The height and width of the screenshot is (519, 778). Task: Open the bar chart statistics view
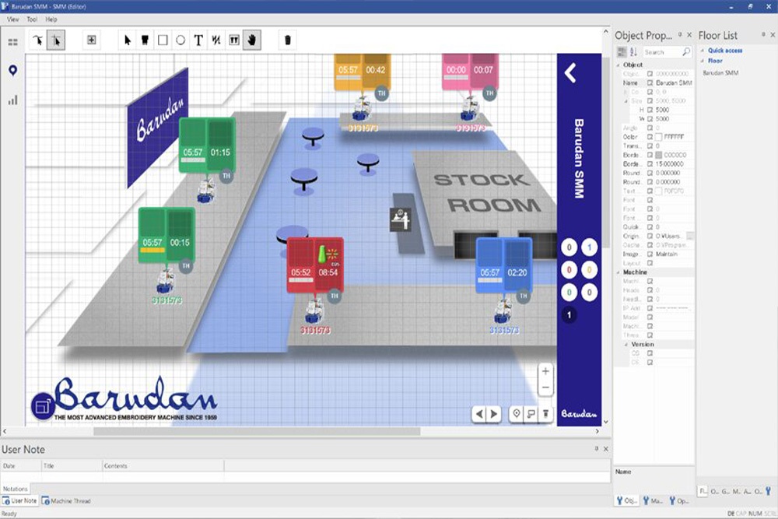(12, 100)
